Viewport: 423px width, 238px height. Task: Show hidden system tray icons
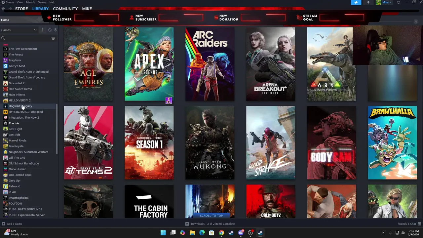pos(383,233)
